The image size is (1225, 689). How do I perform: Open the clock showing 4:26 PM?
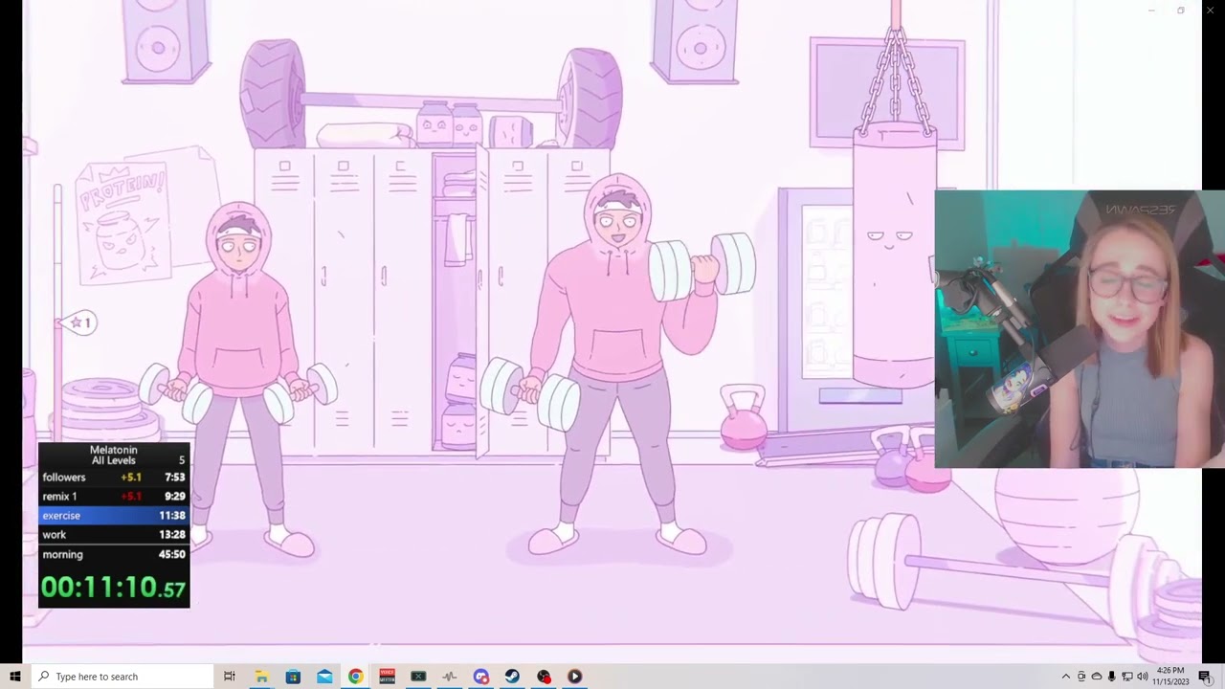point(1171,677)
